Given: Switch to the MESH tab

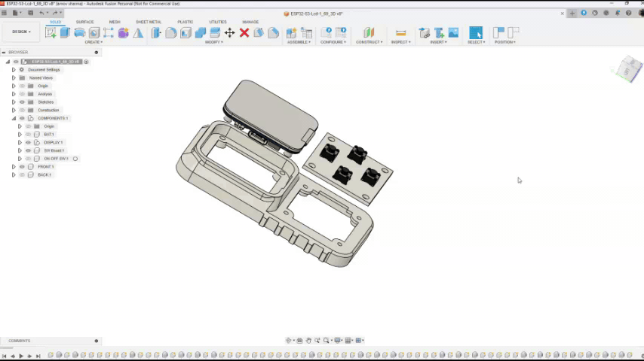Looking at the screenshot, I should point(115,22).
